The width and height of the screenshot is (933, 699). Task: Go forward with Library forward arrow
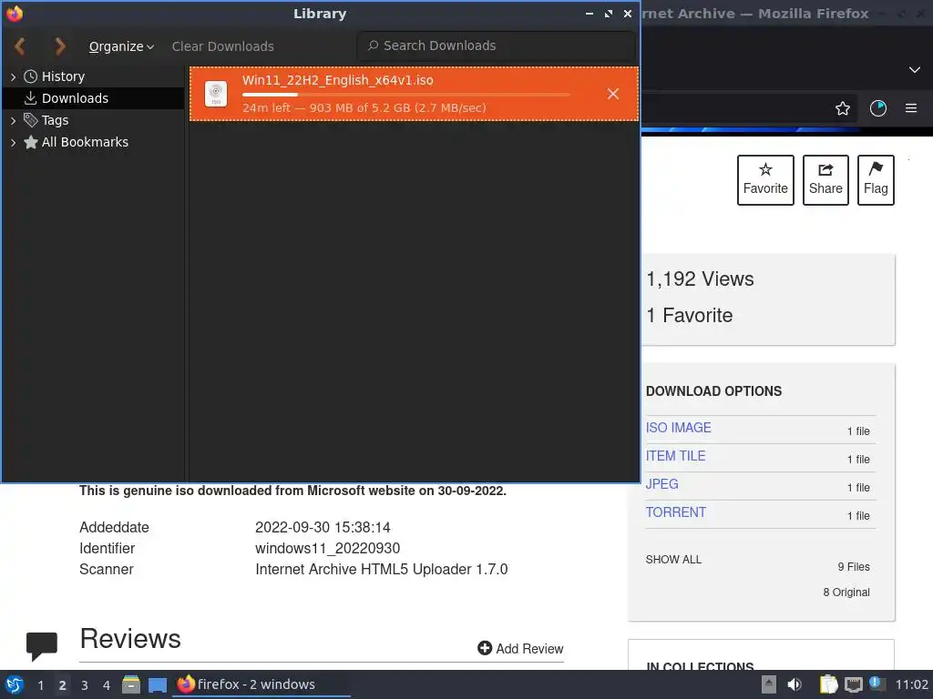coord(59,46)
